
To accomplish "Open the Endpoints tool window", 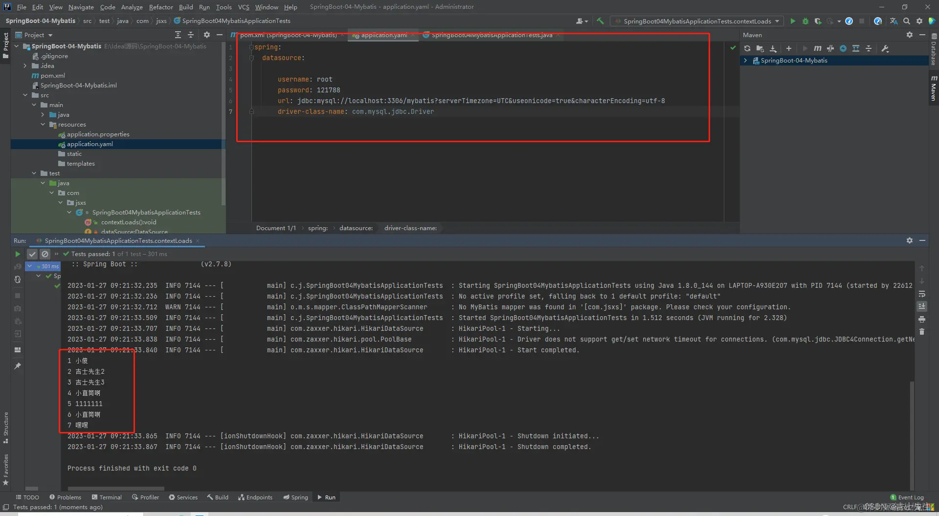I will pyautogui.click(x=255, y=497).
